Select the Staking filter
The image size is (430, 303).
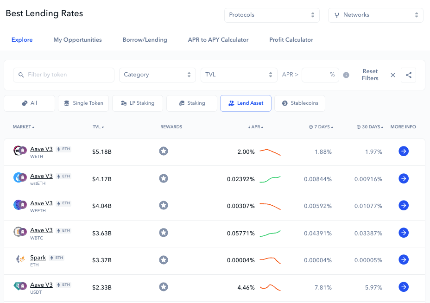(192, 103)
